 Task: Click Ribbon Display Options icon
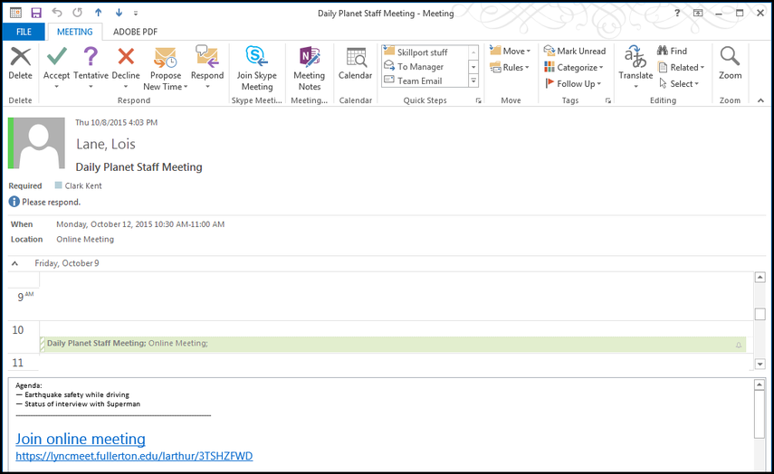click(x=698, y=13)
